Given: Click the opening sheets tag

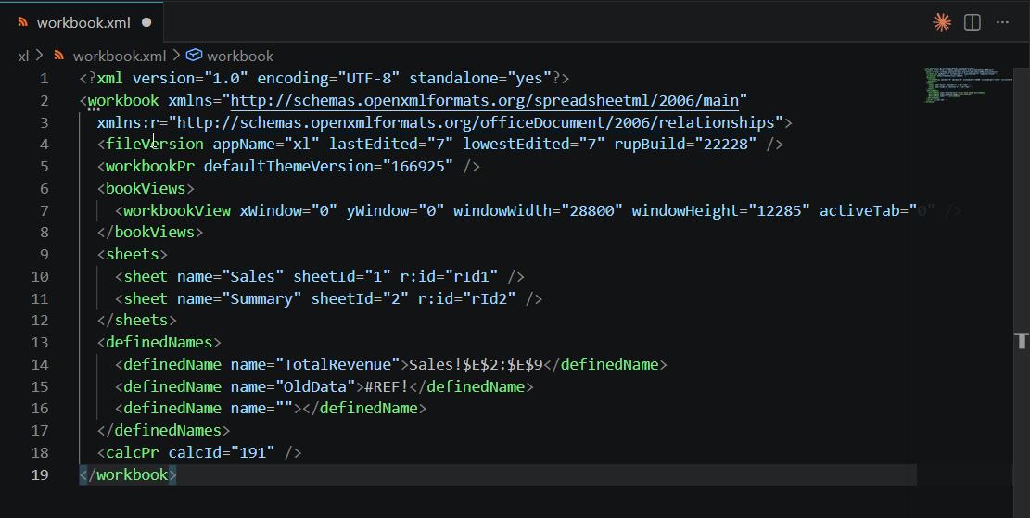Looking at the screenshot, I should [x=132, y=254].
